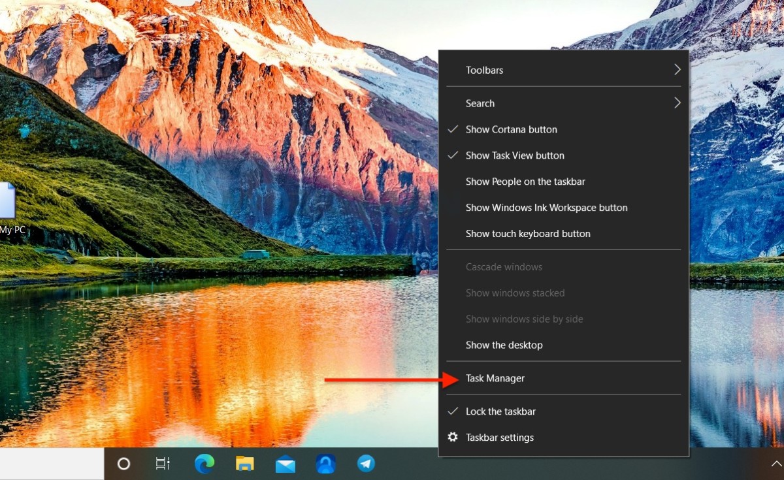Uncheck Show Cortana button
Viewport: 784px width, 480px height.
coord(511,129)
